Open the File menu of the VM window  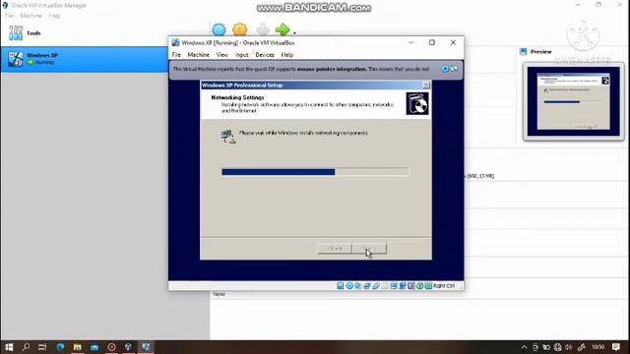(176, 55)
